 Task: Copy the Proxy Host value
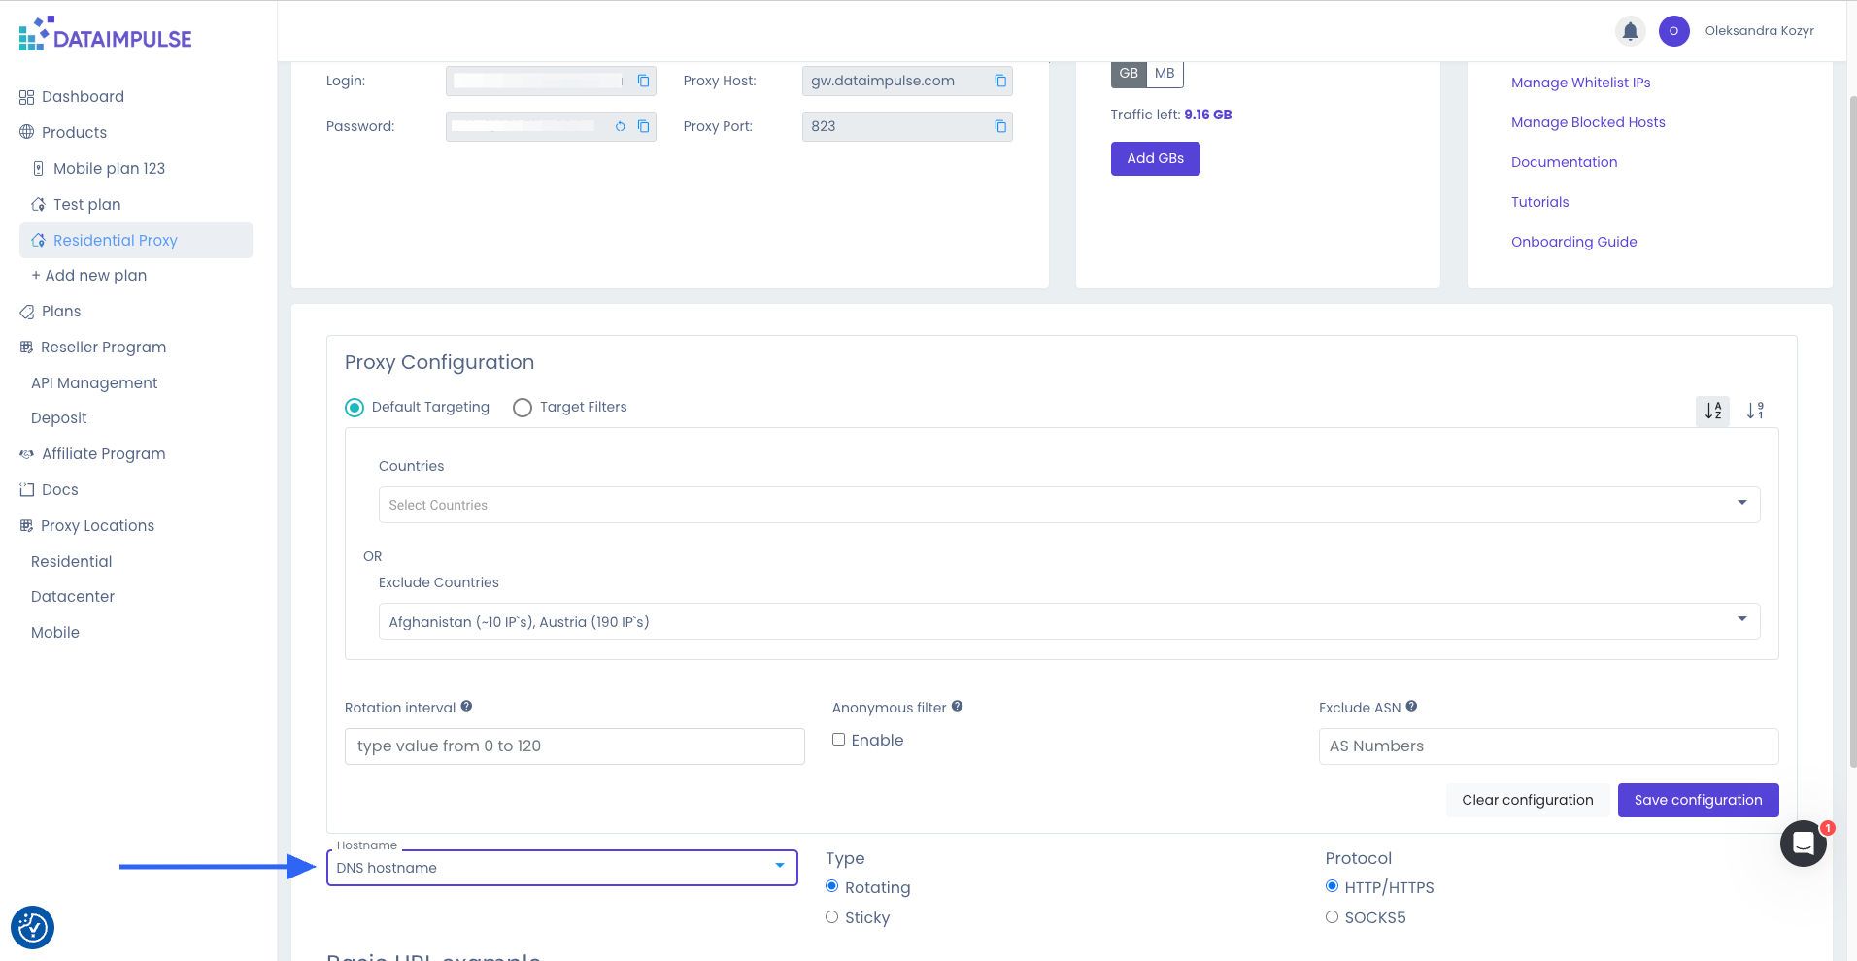[x=1000, y=81]
